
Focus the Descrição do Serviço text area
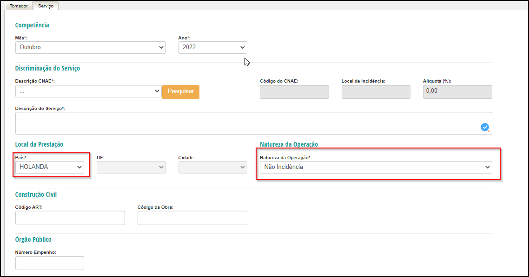click(253, 123)
